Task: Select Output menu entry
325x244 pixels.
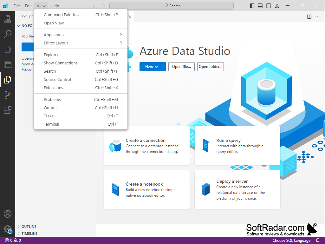Action: 81,108
